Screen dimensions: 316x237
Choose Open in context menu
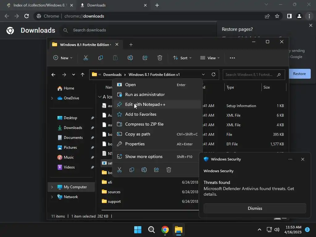(x=157, y=85)
